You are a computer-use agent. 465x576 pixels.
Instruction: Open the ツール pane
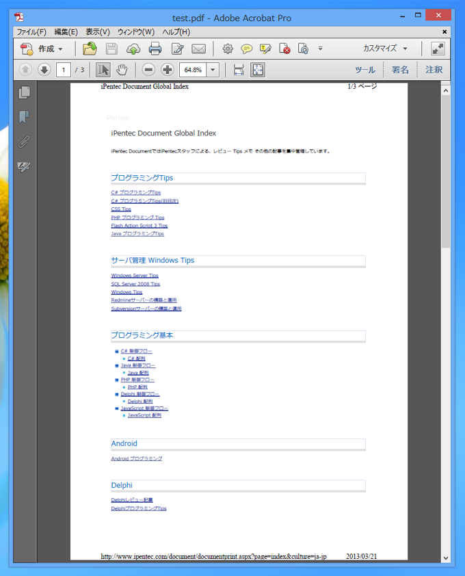pos(365,70)
